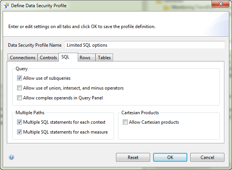
Task: Click the instruction text above the name field
Action: [x=82, y=27]
